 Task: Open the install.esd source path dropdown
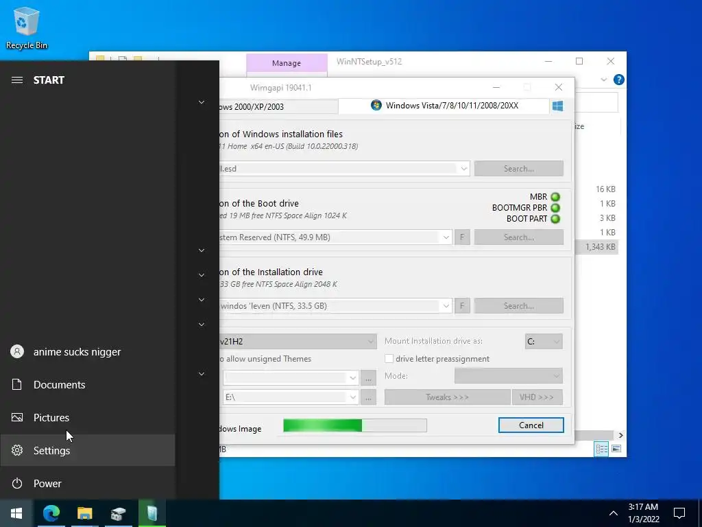464,169
